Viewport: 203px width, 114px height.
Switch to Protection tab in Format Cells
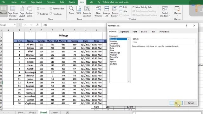tap(164, 32)
